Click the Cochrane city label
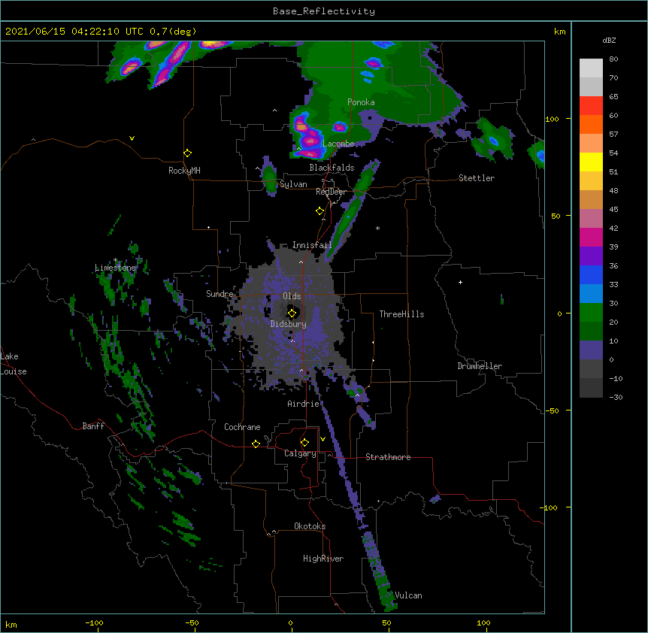 tap(242, 427)
